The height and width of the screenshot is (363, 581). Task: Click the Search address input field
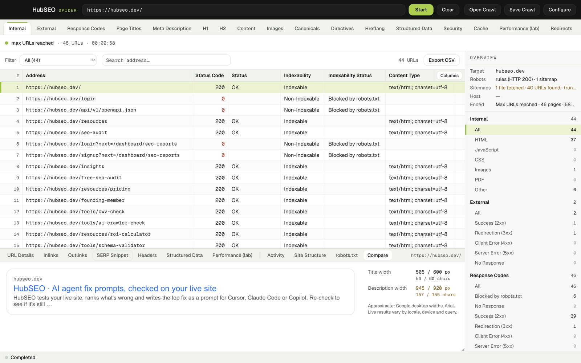[x=166, y=60]
